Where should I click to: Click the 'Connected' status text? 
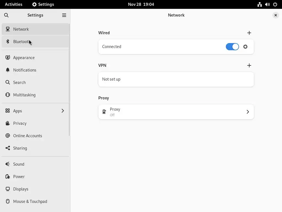click(112, 47)
